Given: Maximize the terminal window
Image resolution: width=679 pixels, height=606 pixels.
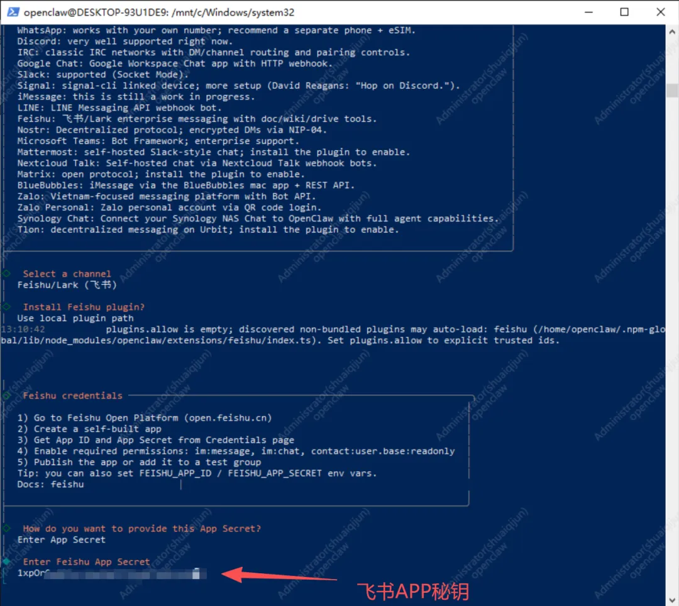Looking at the screenshot, I should click(624, 12).
